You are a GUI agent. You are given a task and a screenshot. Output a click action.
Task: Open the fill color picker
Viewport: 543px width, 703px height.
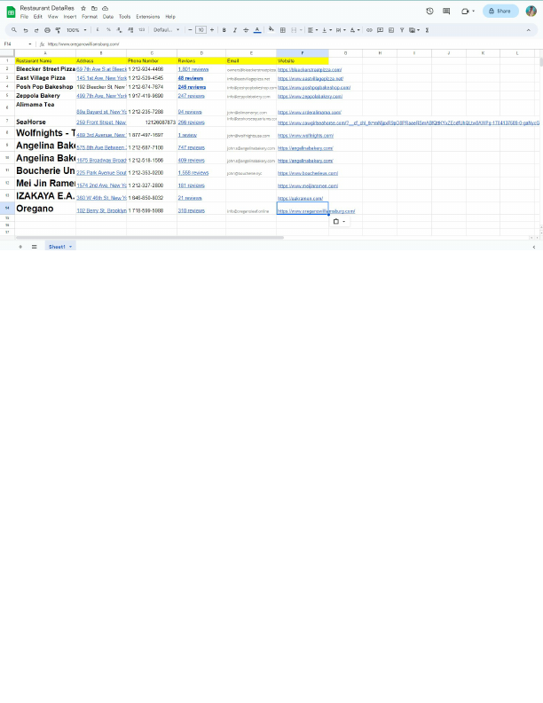(271, 29)
